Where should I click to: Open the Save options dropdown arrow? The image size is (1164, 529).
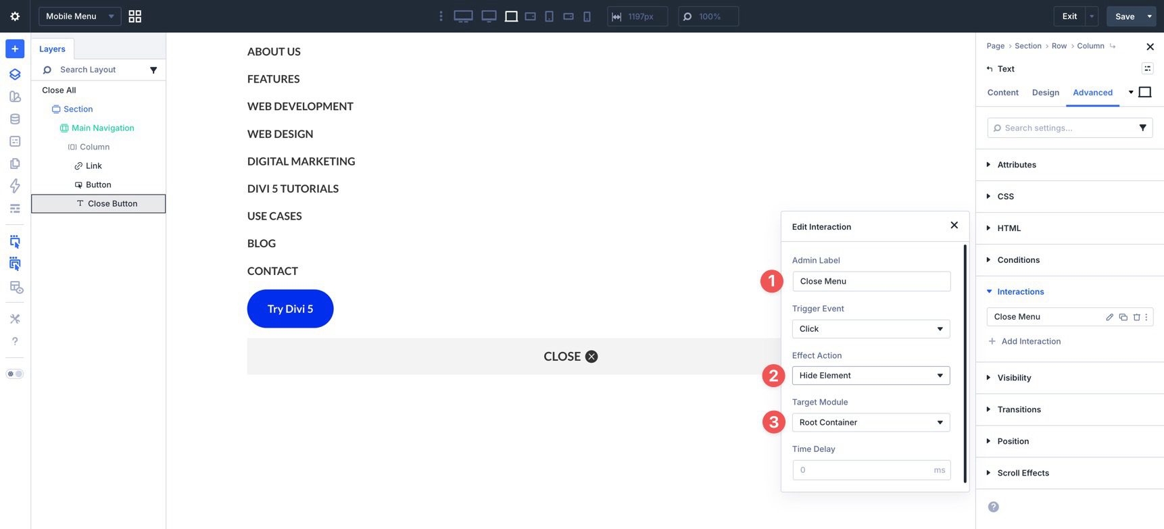pyautogui.click(x=1149, y=16)
